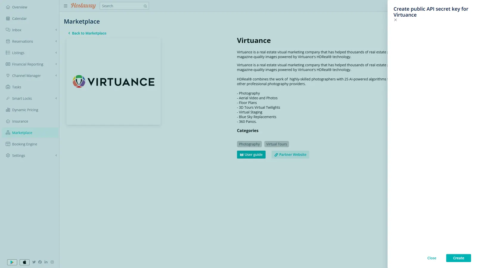
Task: Visit Hostaway Instagram icon
Action: 52,262
